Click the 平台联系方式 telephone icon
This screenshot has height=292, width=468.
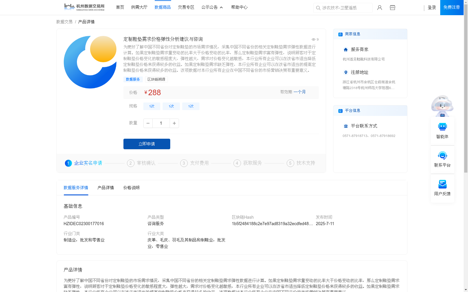pos(346,126)
